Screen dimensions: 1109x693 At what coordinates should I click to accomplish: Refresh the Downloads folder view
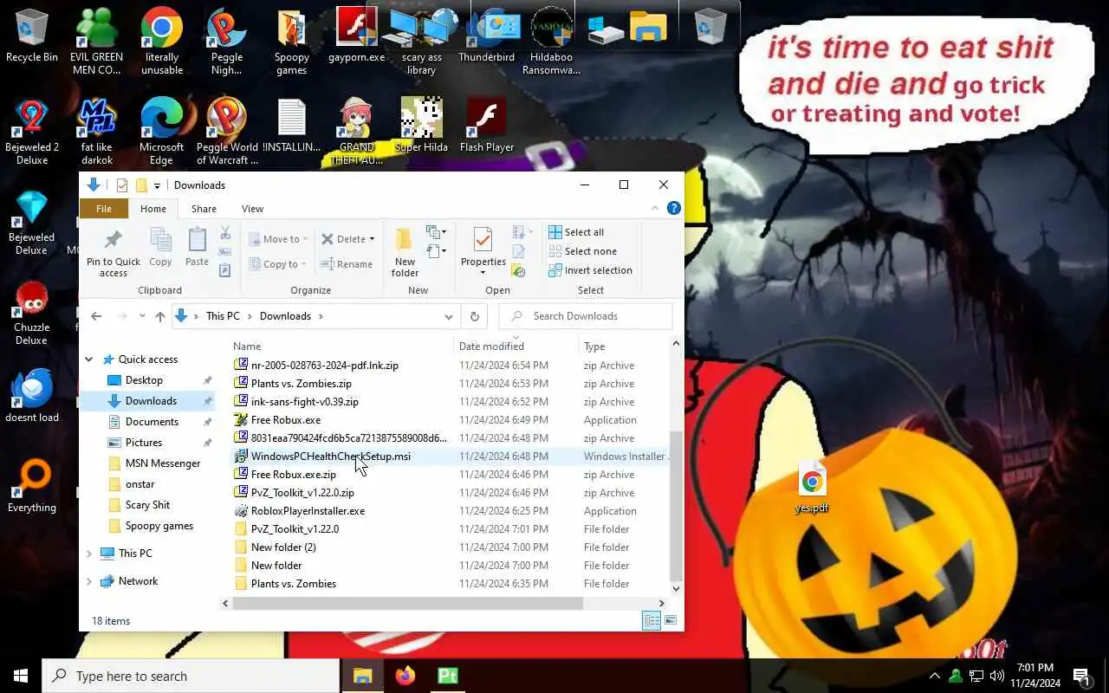coord(474,316)
